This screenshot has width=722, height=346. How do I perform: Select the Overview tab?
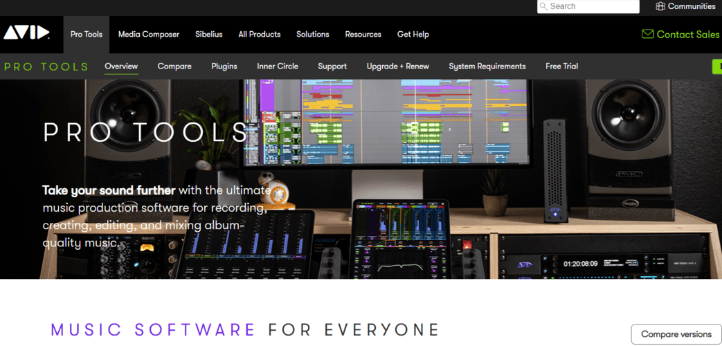coord(121,66)
